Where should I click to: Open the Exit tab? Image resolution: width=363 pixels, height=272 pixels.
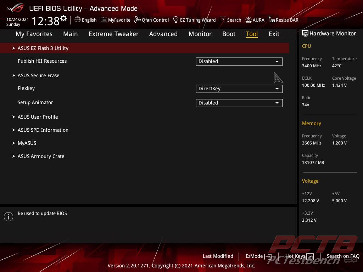click(274, 34)
